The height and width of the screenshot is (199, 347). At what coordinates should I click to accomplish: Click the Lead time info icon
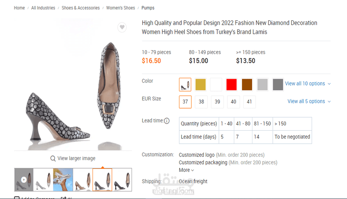point(167,121)
